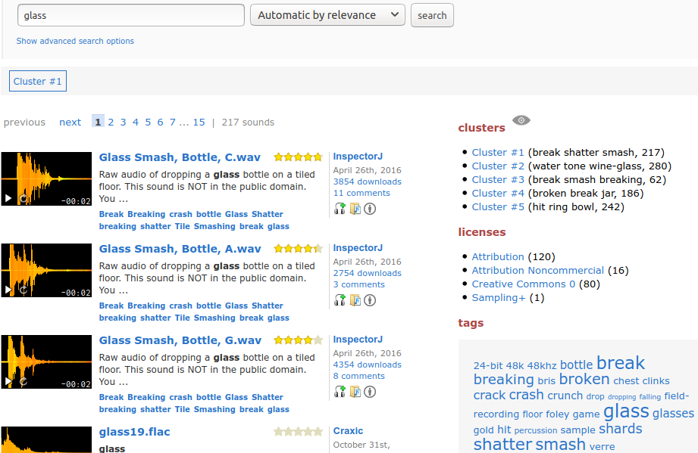Viewport: 698px width, 453px height.
Task: Go to next results page
Action: pos(70,123)
